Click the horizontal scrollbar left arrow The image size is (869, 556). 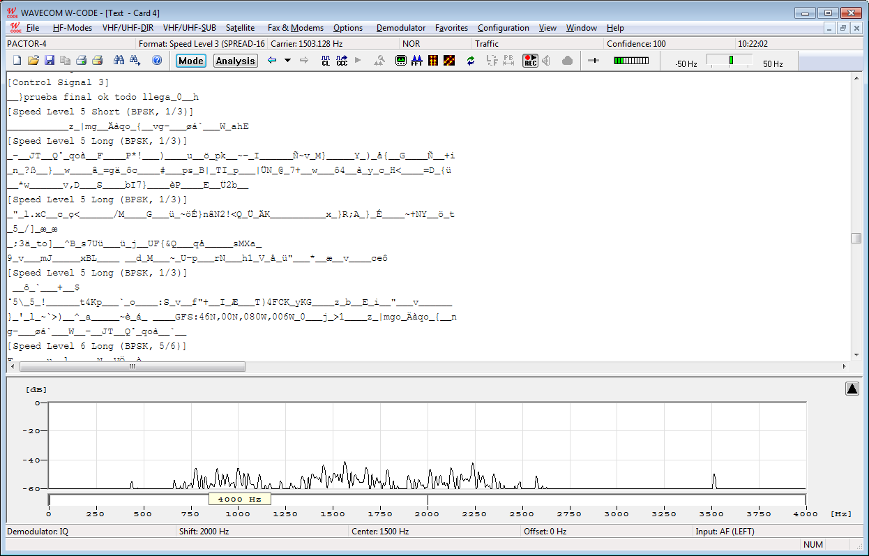coord(12,366)
